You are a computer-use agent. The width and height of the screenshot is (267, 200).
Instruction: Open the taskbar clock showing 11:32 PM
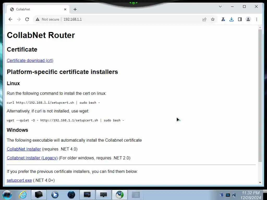point(251,195)
